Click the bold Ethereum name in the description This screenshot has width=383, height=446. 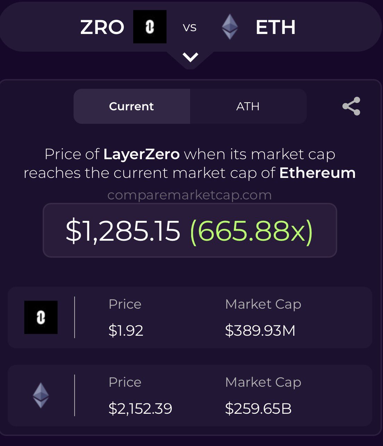[317, 173]
